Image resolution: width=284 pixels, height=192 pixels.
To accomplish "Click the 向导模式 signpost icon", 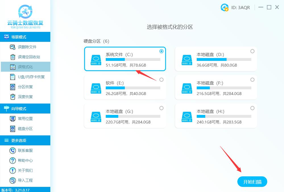I will point(7,108).
